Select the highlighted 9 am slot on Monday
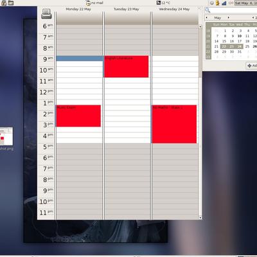Screen dimensions: 257x257 pos(80,58)
